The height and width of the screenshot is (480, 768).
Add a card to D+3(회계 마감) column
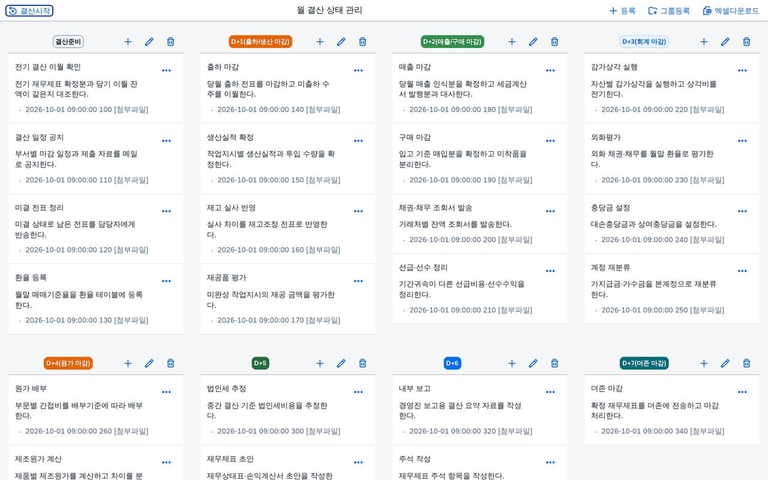coord(704,41)
